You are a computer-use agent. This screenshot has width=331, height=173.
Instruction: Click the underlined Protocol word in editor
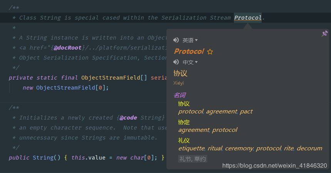point(248,18)
